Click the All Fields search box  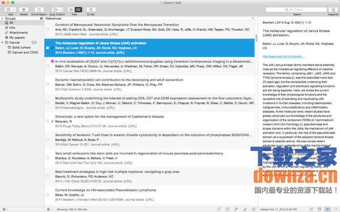[296, 10]
